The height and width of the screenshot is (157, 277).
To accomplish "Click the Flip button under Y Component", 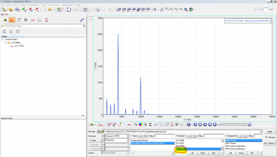I will pyautogui.click(x=252, y=153).
